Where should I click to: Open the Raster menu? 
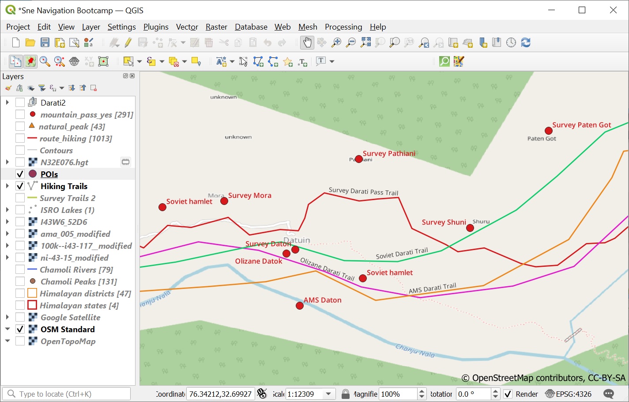[216, 27]
